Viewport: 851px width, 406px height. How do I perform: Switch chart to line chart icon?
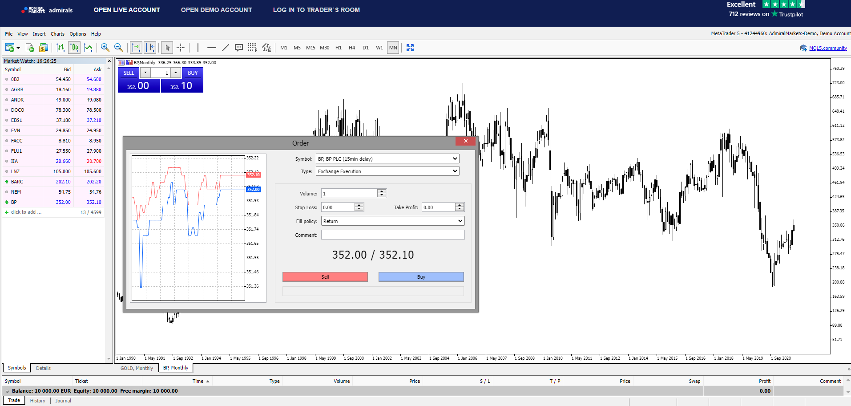click(88, 48)
